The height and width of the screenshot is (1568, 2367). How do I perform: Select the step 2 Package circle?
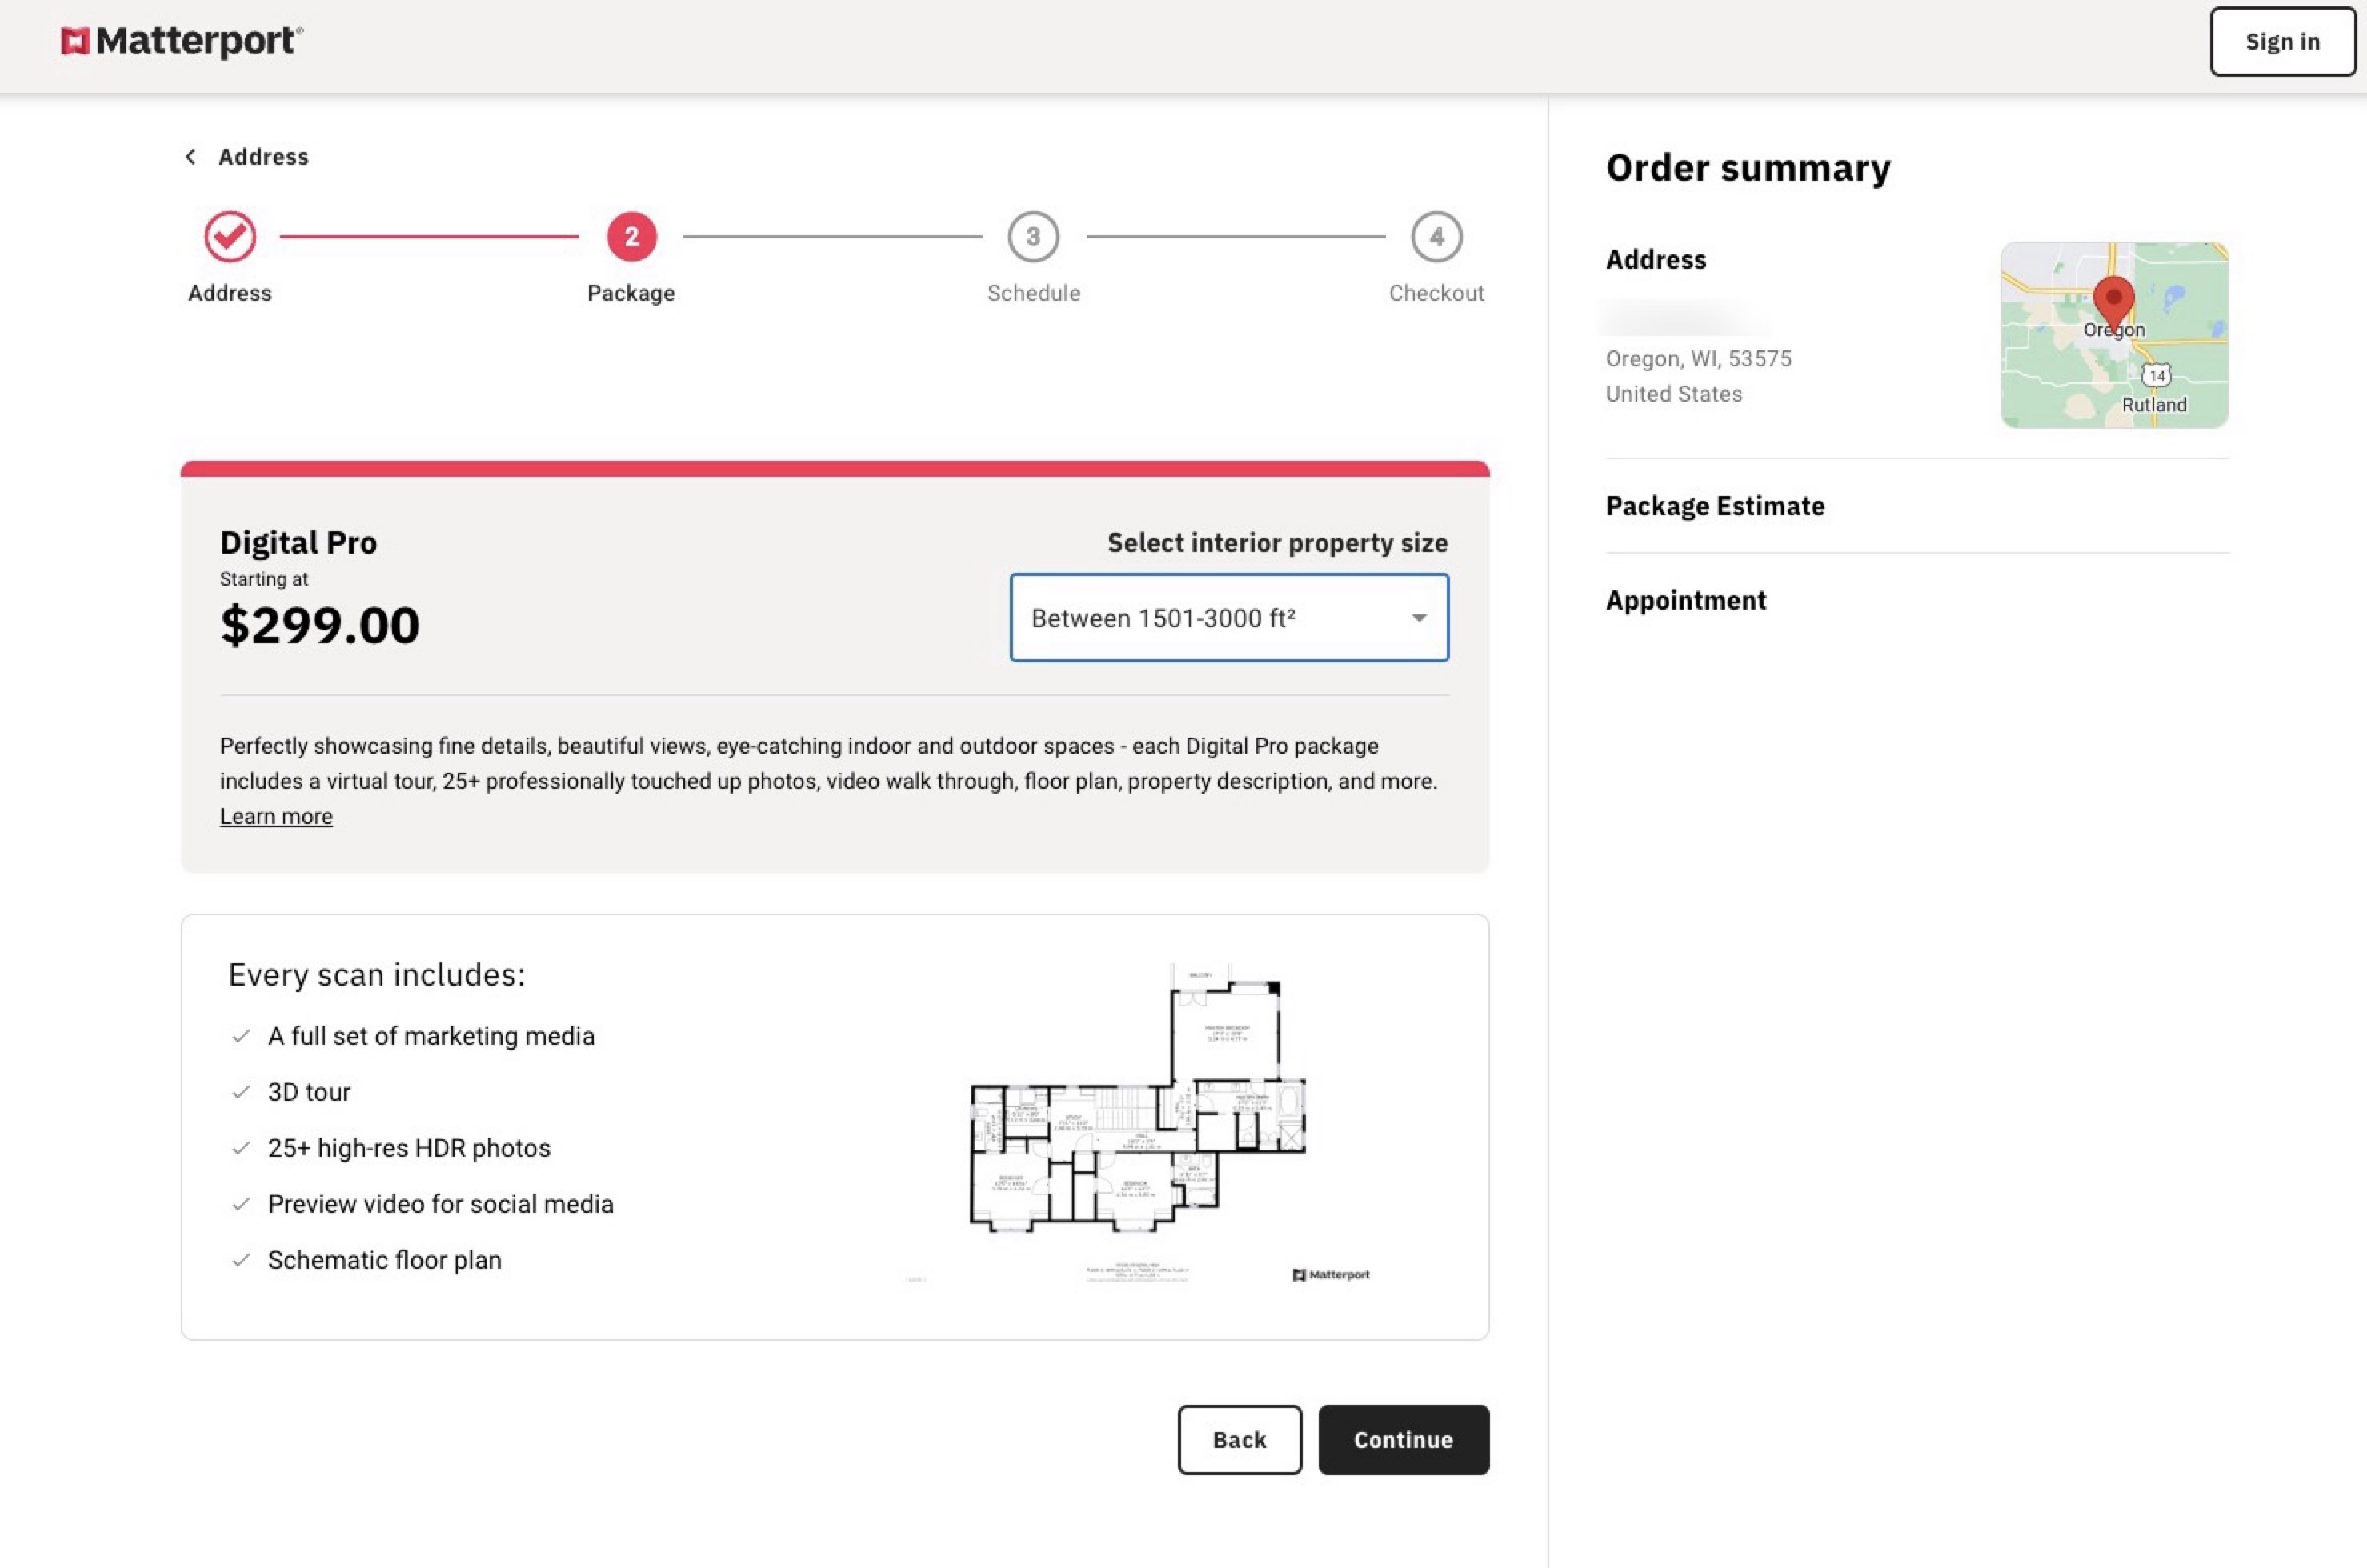(x=631, y=237)
